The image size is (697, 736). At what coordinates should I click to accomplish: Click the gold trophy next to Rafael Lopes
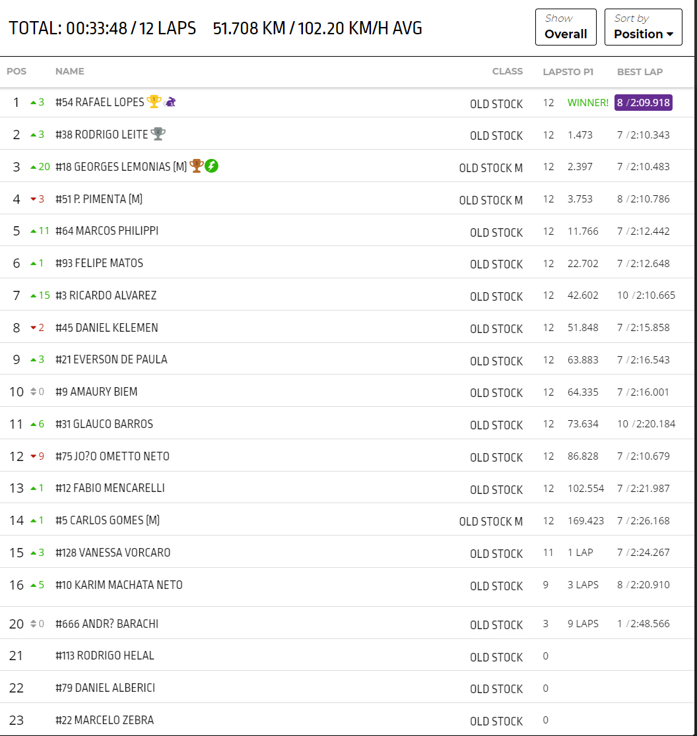click(154, 102)
